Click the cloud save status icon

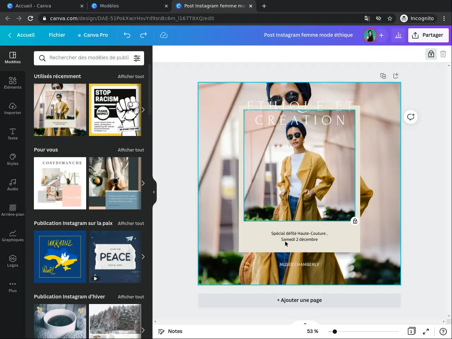(x=164, y=35)
